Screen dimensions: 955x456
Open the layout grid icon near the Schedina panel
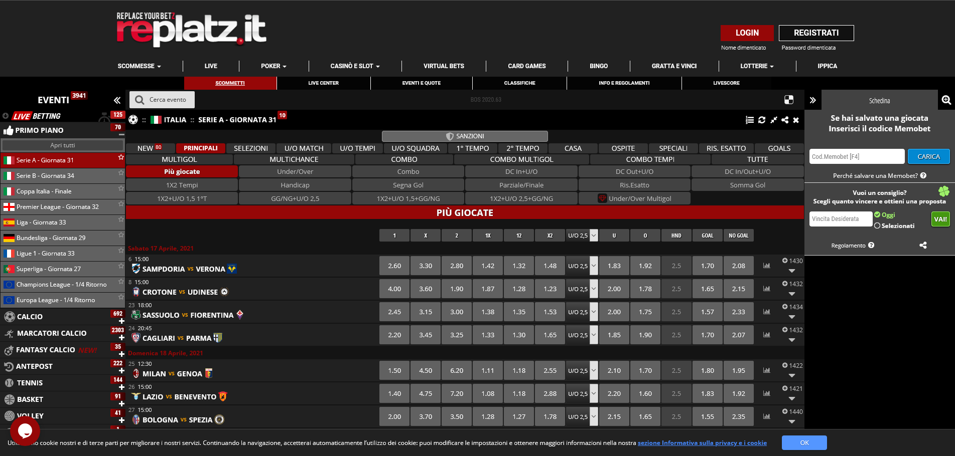click(x=789, y=100)
